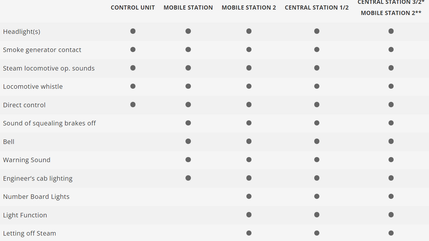Click Warning Sound dot under Central Station 1/2
The width and height of the screenshot is (429, 241).
pyautogui.click(x=317, y=160)
